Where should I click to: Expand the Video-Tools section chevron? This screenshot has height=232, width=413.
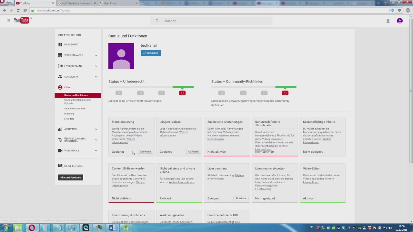[x=96, y=150]
